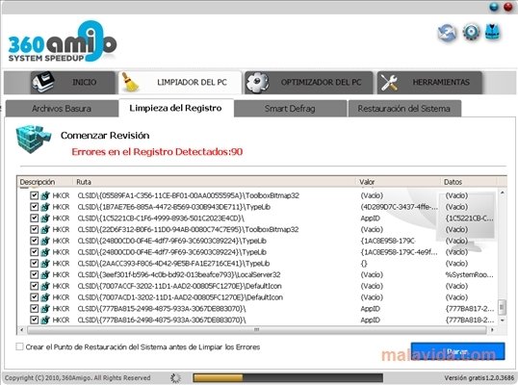Click value {4D289D7C-3437-4ffe-...

(399, 207)
